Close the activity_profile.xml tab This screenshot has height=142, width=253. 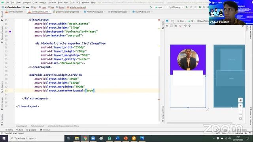pos(49,12)
